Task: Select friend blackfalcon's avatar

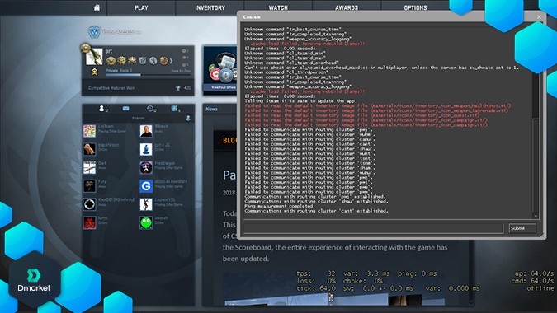Action: click(89, 149)
